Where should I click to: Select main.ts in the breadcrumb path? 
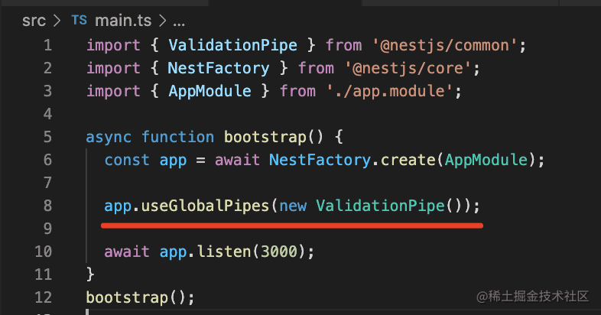(121, 21)
